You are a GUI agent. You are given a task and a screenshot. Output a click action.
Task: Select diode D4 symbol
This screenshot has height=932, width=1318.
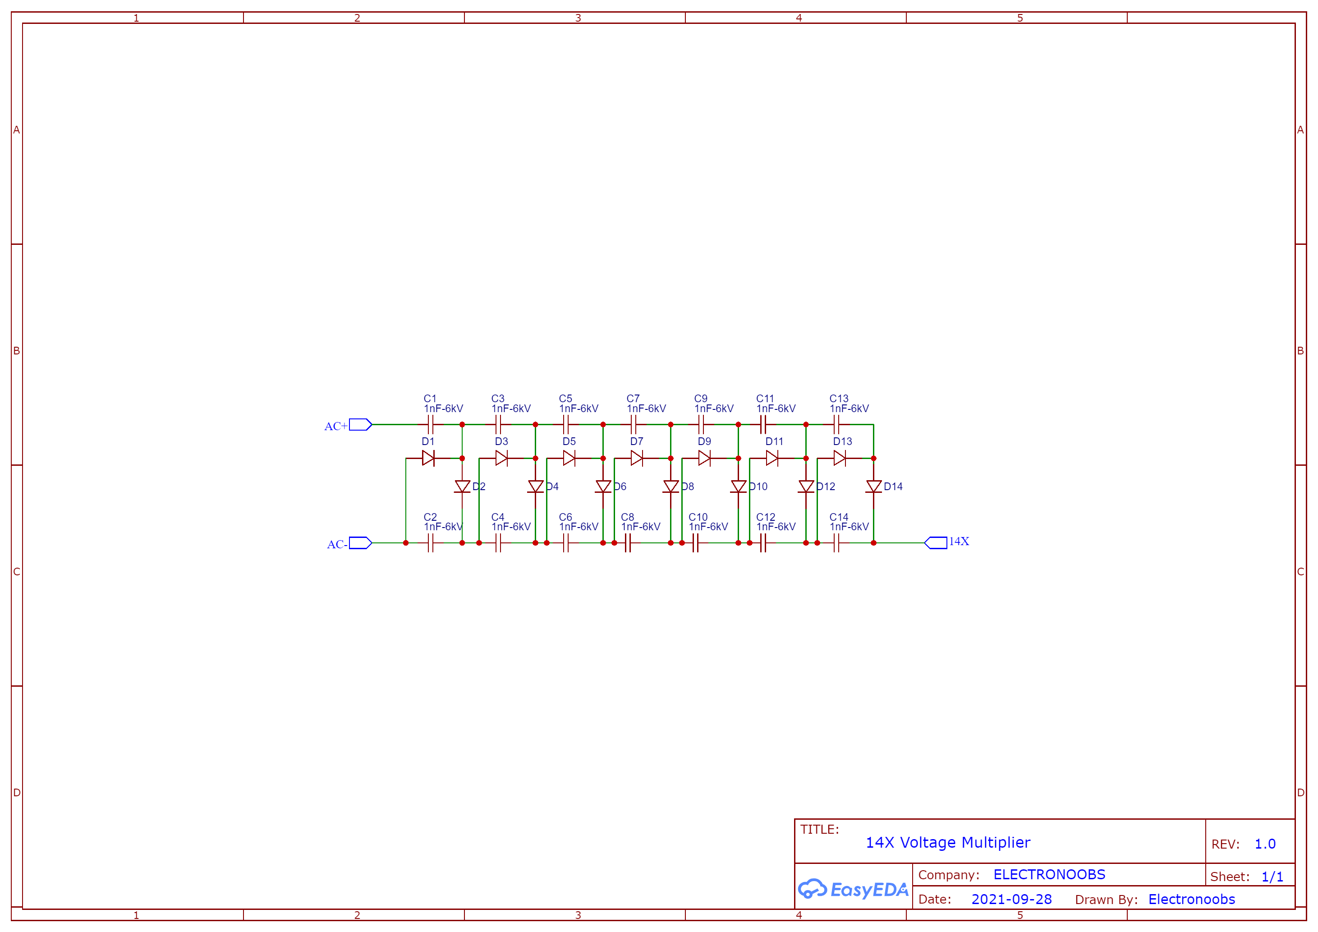pyautogui.click(x=536, y=487)
